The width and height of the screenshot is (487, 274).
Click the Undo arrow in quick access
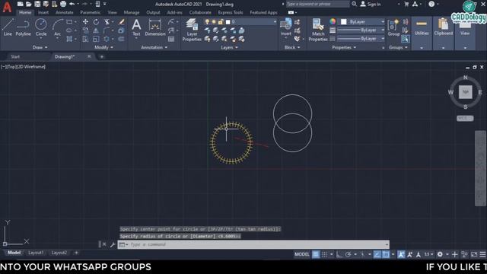(x=72, y=4)
